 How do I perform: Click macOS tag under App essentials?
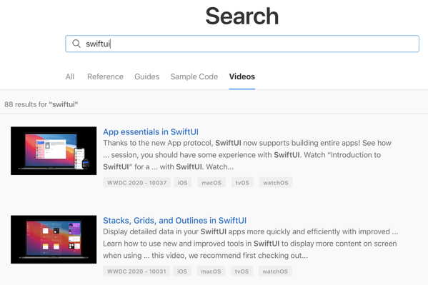point(211,183)
